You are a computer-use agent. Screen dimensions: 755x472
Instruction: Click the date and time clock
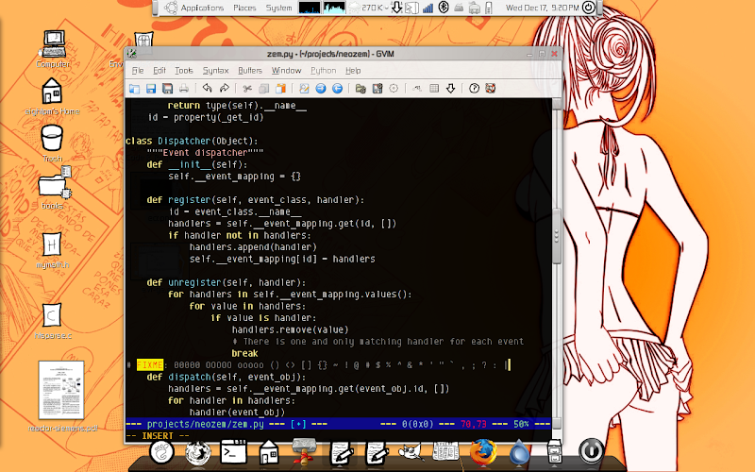(542, 8)
